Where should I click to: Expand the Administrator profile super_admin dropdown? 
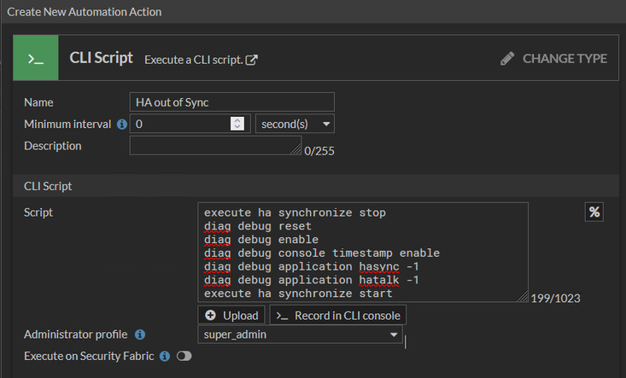(x=301, y=335)
